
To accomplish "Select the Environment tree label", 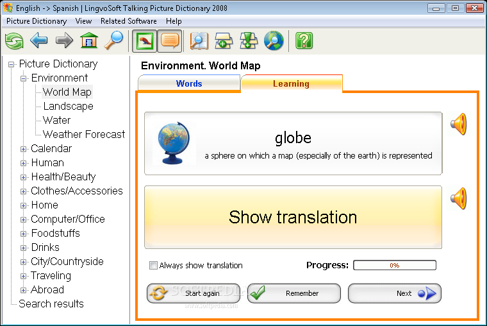I will click(60, 78).
